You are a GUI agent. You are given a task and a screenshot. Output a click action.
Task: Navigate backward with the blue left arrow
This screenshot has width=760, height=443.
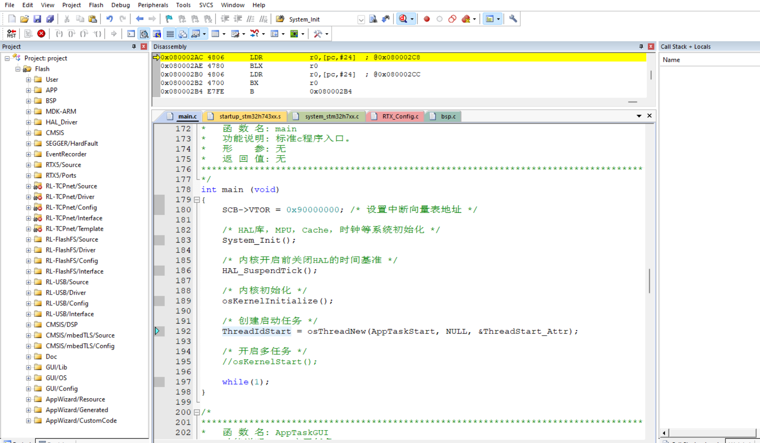[139, 19]
